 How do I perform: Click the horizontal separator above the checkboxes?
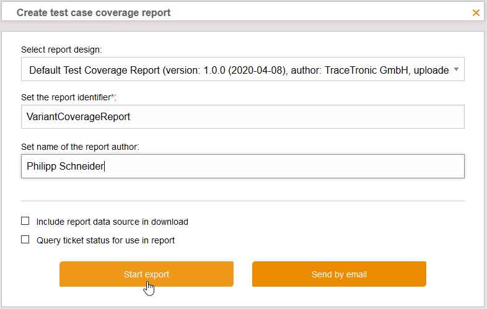pos(242,201)
